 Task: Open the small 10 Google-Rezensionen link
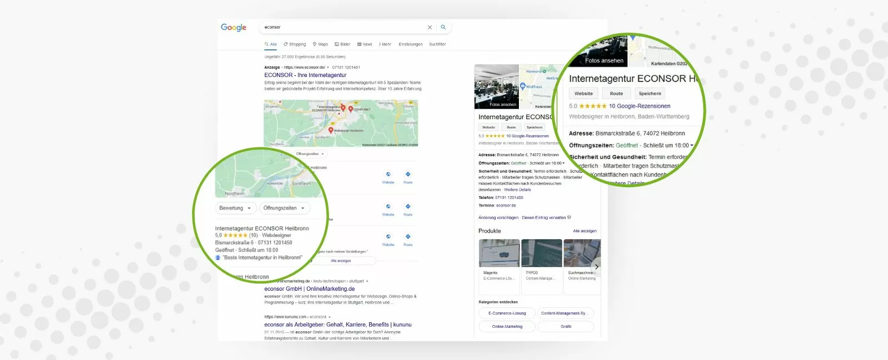point(527,136)
